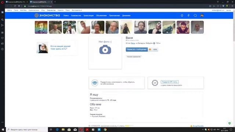Image resolution: width=235 pixels, height=132 pixels.
Task: Open 'Трансляции' in blue navigation
Action: coord(88,15)
